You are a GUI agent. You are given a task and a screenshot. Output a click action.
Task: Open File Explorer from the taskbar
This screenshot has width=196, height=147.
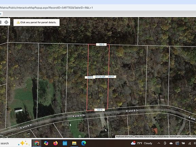click(74, 143)
